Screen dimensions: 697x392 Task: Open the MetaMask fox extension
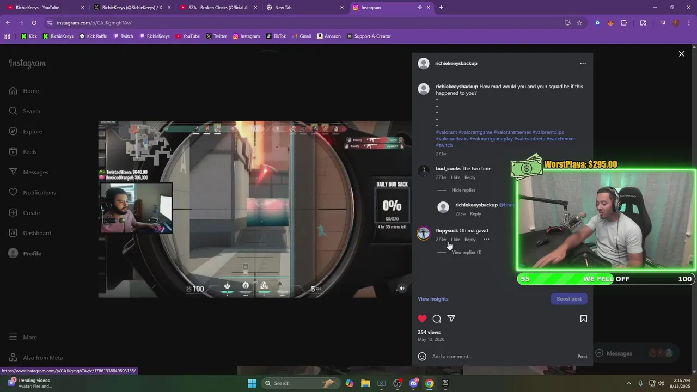(x=610, y=23)
